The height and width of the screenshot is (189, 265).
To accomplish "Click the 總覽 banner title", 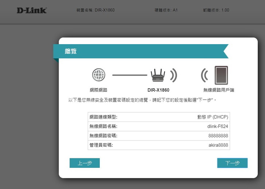I will coord(71,51).
